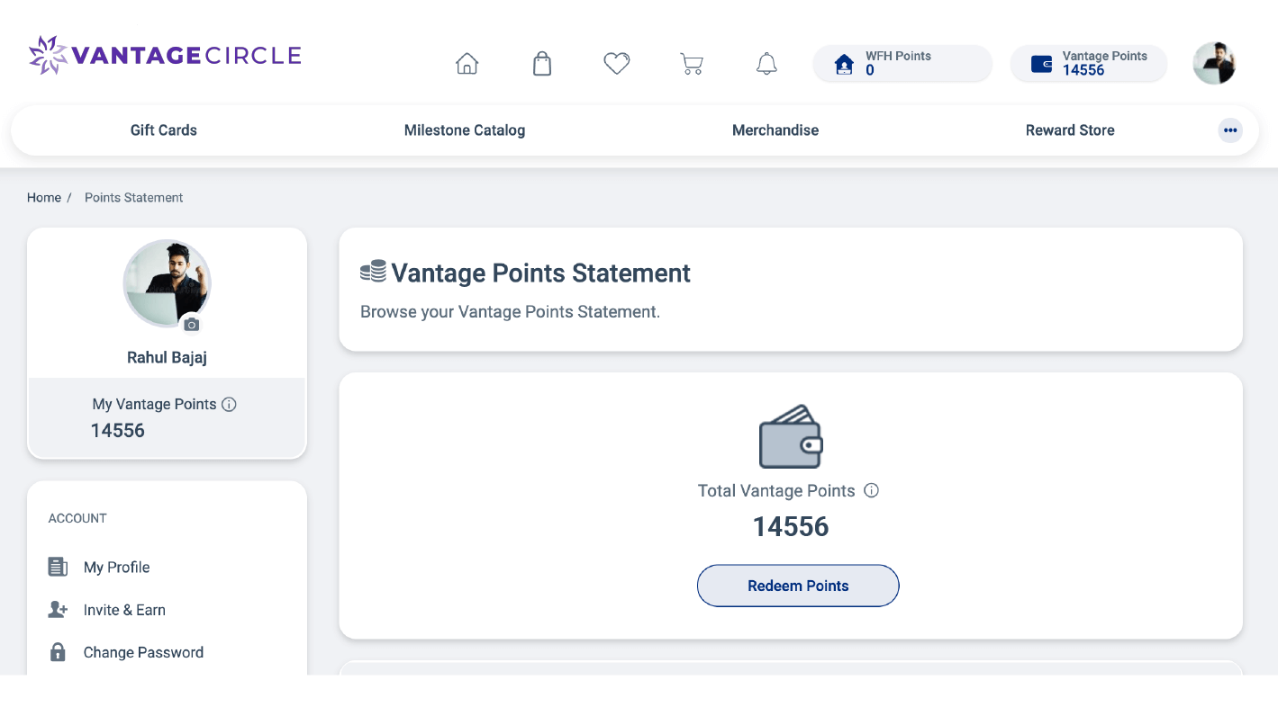
Task: View your shopping cart icon
Action: 691,63
